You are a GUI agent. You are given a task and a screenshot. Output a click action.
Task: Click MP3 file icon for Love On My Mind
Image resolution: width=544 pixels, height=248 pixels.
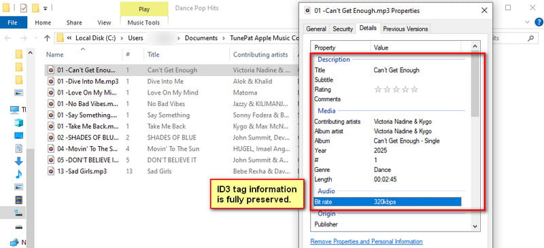pyautogui.click(x=51, y=92)
